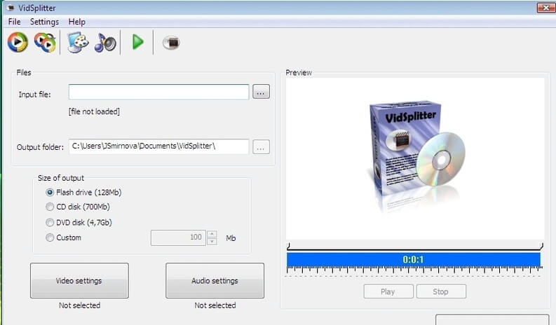Browse for an output folder
The height and width of the screenshot is (325, 556).
coord(261,146)
